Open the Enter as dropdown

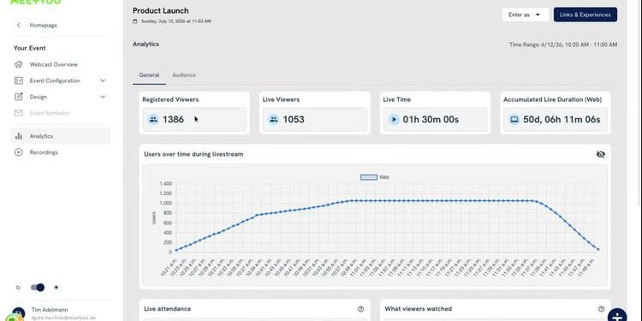click(526, 15)
